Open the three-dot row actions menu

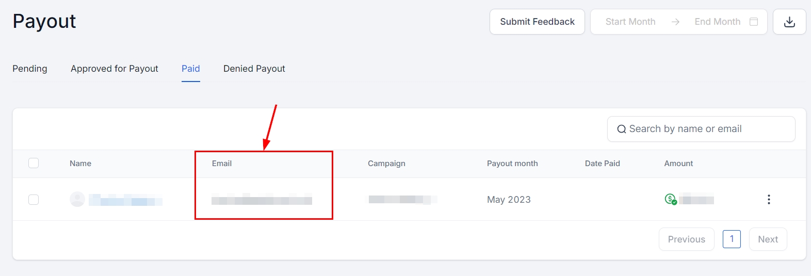pos(769,200)
